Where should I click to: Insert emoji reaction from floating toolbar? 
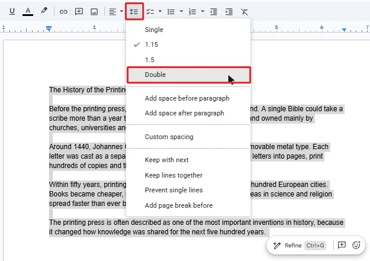(356, 245)
